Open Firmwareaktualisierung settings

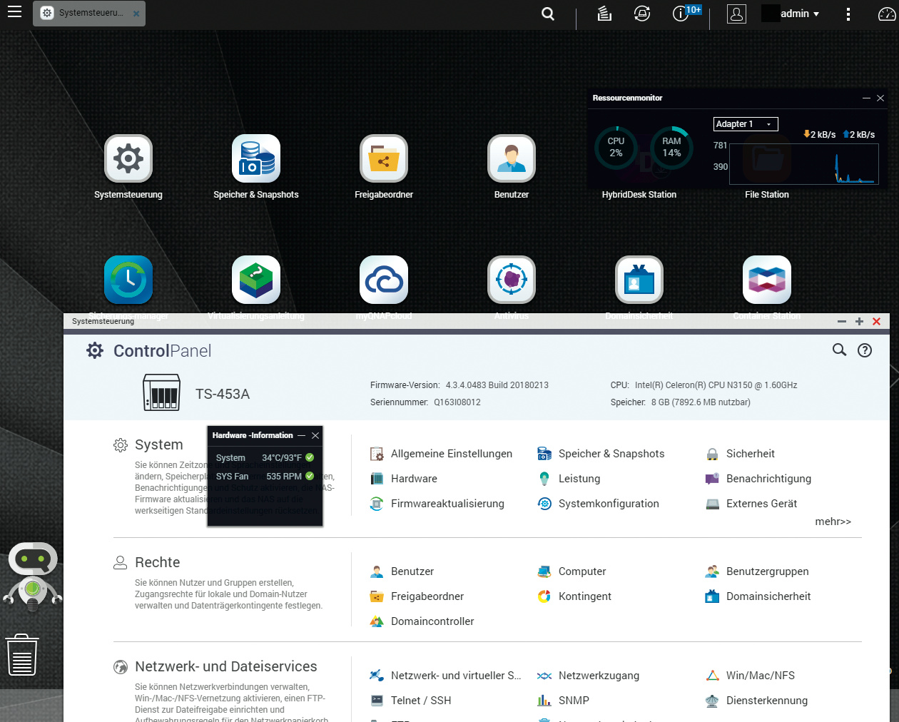447,504
